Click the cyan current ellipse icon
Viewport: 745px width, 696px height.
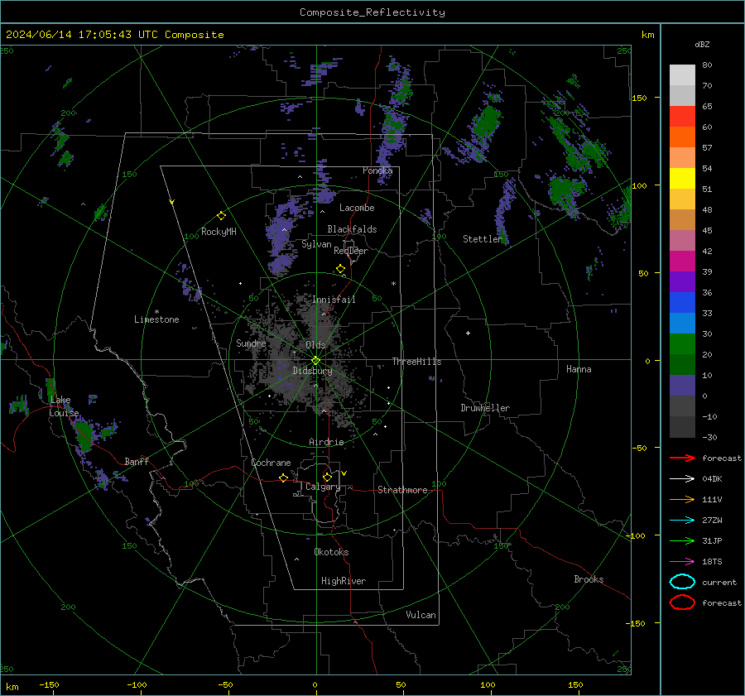pyautogui.click(x=682, y=582)
